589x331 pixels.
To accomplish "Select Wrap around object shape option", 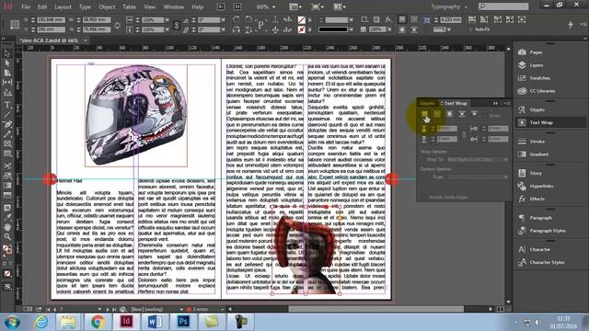I will (450, 114).
